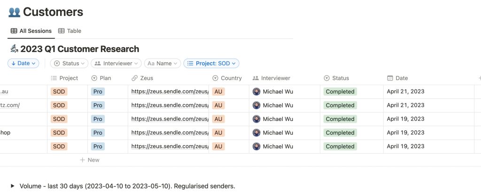This screenshot has width=481, height=195.
Task: Open the first row's Zeus sendle link
Action: (170, 91)
